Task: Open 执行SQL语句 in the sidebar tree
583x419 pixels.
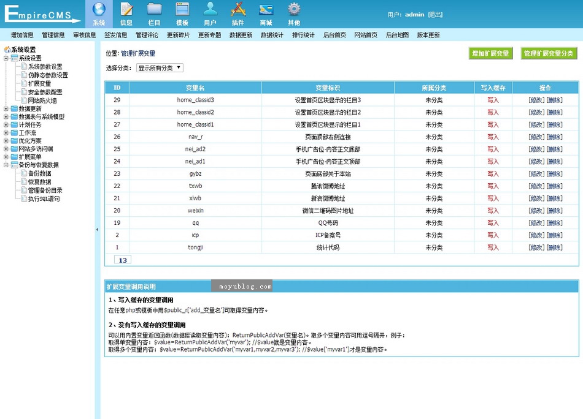Action: (x=44, y=199)
